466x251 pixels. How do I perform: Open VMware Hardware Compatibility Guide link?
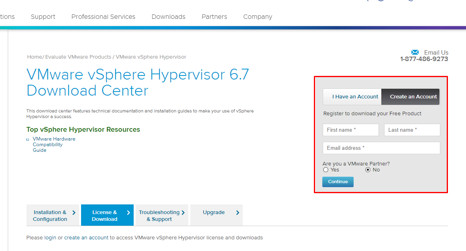click(54, 145)
